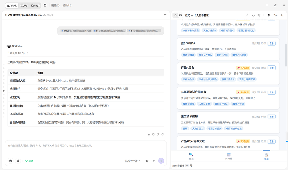The height and width of the screenshot is (170, 288).
Task: Open the 帮助(H) menu
Action: [x=67, y=5]
